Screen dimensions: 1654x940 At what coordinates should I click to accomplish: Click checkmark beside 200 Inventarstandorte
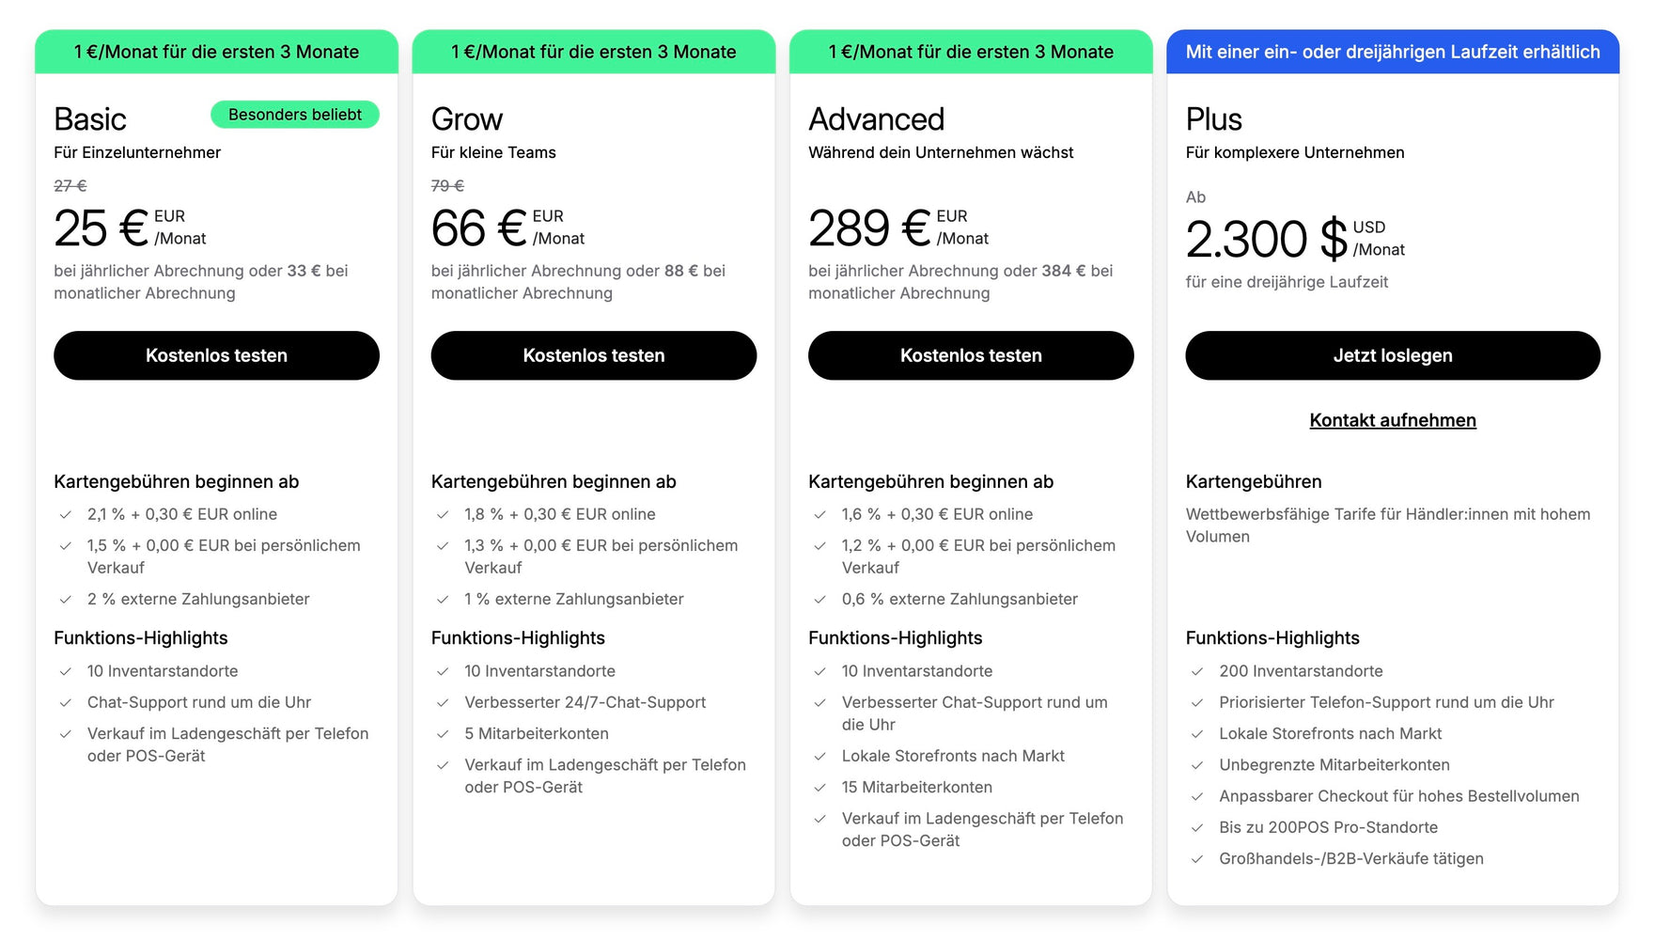pos(1197,672)
